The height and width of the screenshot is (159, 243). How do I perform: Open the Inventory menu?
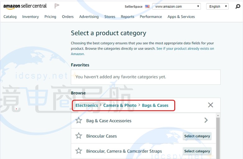point(30,17)
